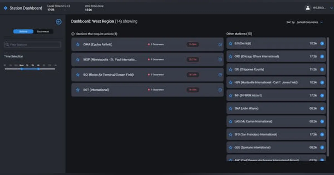Click the magnifier icon in Filter Stations
Screen dimensions: 334x175
[x=7, y=44]
